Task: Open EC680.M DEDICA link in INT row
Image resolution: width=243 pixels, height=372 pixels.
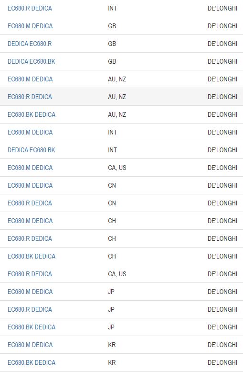Action: 30,133
